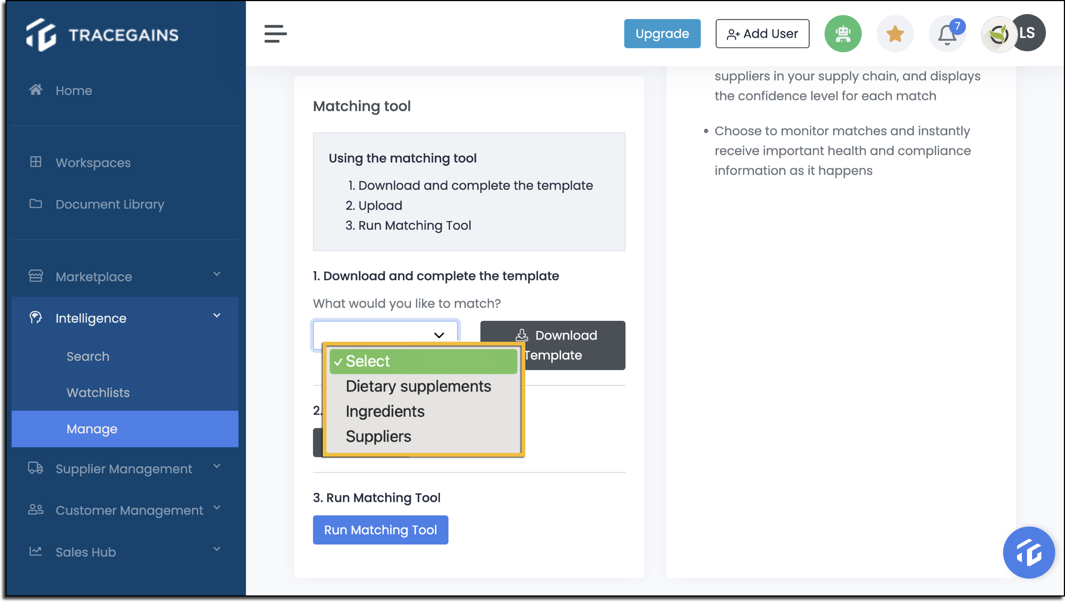
Task: Choose Ingredients from the dropdown list
Action: [385, 411]
